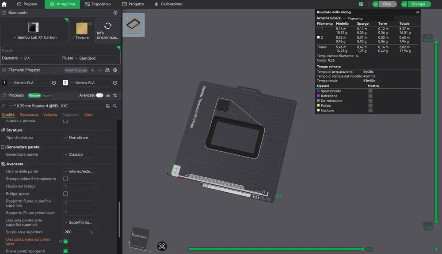The height and width of the screenshot is (254, 442).
Task: Reset preset changes arrow icon
Action: point(4,106)
